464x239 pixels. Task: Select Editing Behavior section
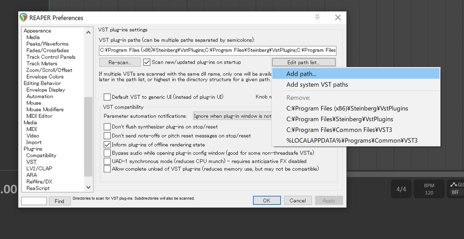click(42, 83)
